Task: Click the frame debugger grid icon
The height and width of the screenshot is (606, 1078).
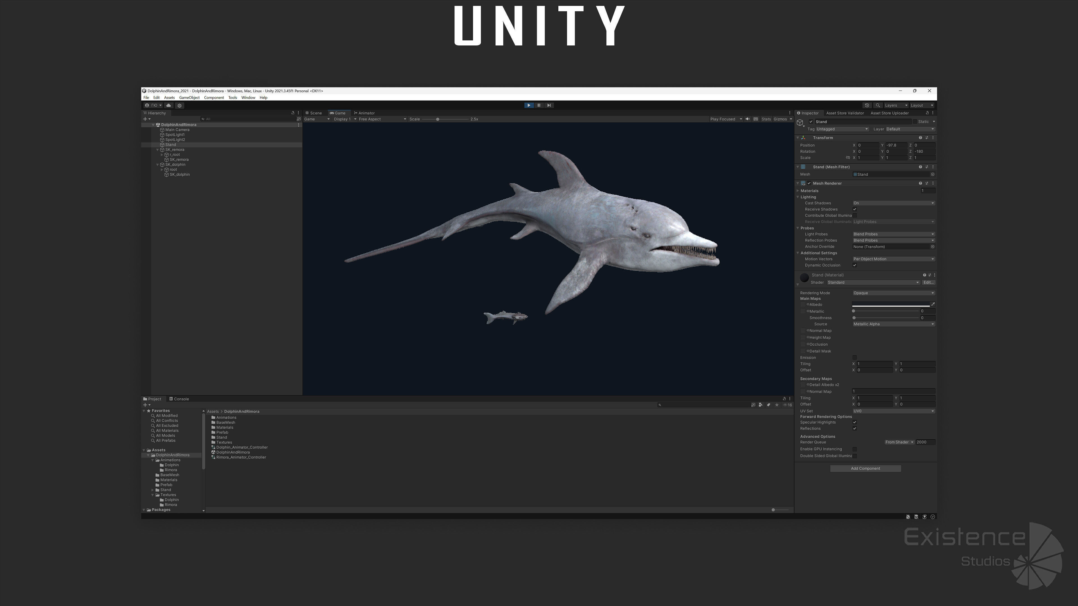Action: point(756,119)
